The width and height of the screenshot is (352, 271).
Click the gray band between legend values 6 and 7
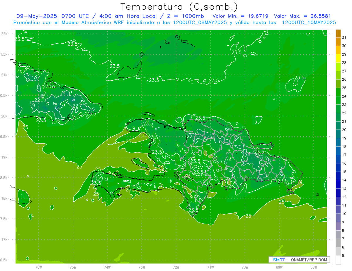(x=338, y=243)
